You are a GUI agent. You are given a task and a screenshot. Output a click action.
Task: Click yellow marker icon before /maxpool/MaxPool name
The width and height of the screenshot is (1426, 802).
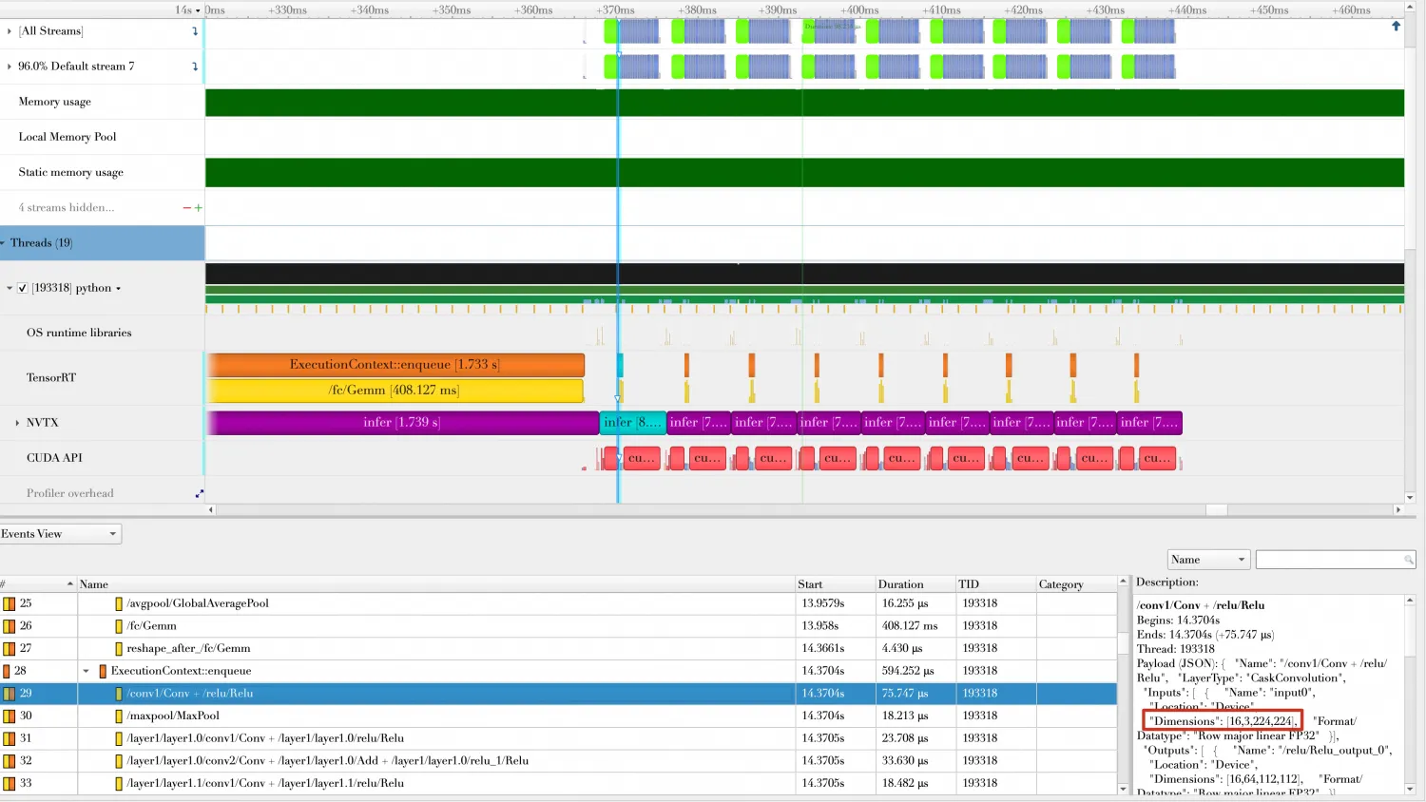[x=119, y=716]
